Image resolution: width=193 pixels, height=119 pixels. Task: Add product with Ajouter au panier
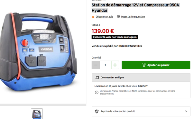(x=156, y=65)
